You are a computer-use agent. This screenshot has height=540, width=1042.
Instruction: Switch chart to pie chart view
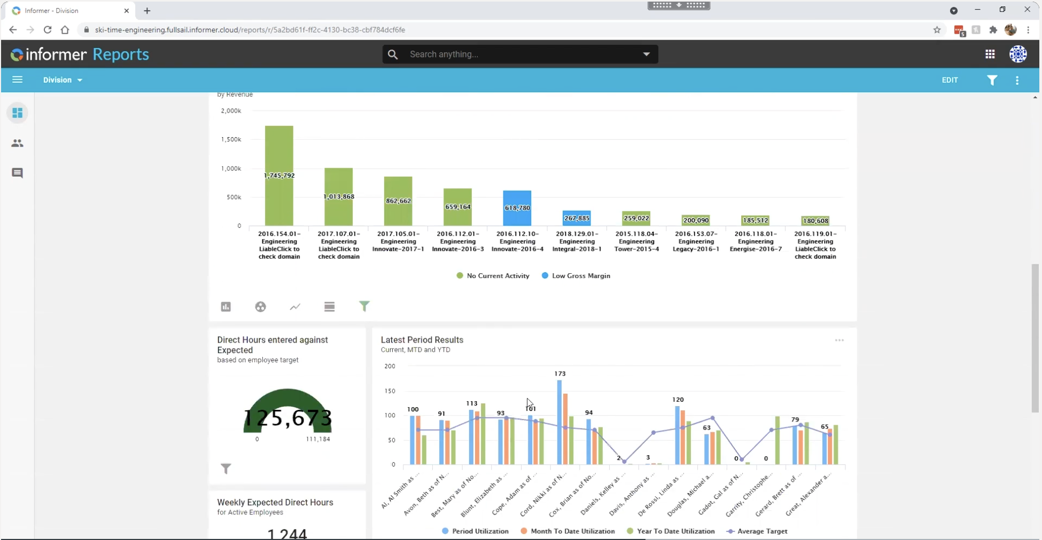[260, 306]
